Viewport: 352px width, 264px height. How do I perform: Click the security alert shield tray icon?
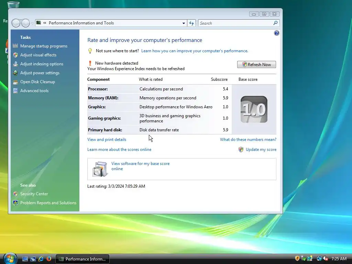[x=297, y=258]
